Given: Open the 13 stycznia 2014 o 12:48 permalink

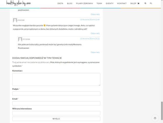Looking at the screenshot, I should 90,19.
